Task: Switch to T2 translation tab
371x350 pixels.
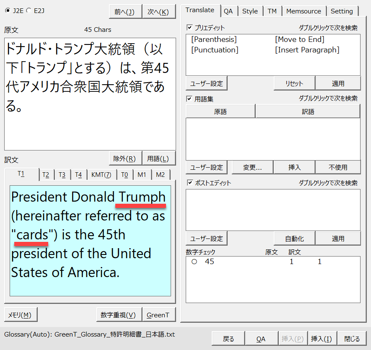Action: point(46,175)
